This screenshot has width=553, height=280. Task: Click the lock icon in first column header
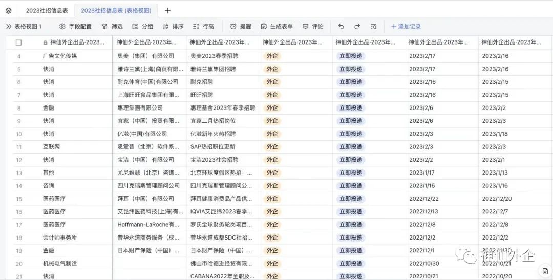(x=45, y=42)
